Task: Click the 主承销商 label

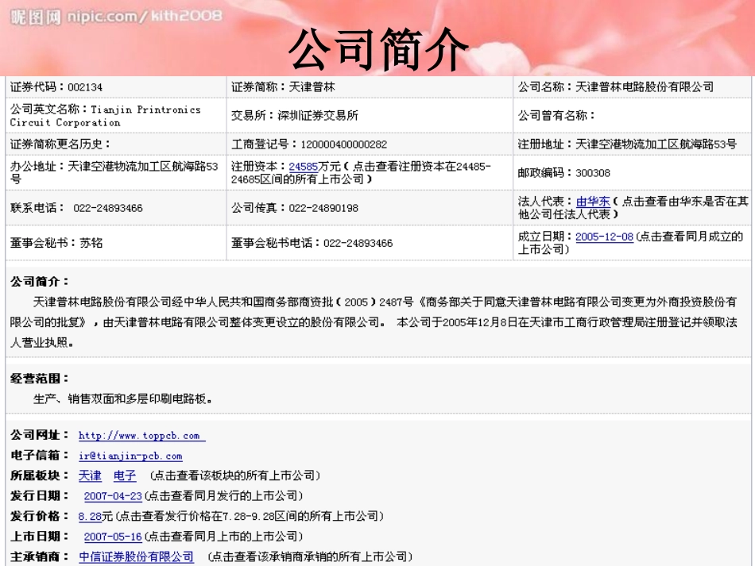Action: 40,556
